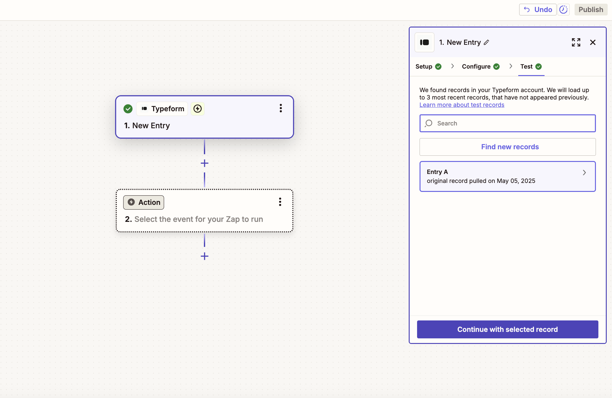Click the Undo button
The image size is (612, 398).
(538, 10)
